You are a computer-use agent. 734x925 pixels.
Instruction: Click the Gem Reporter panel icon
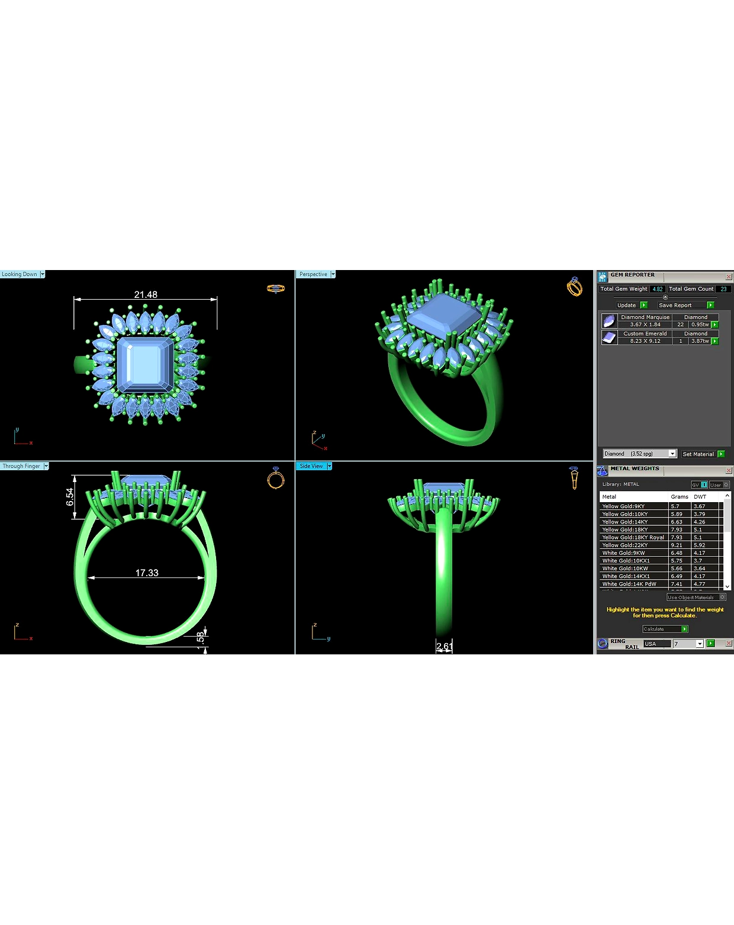(x=602, y=277)
